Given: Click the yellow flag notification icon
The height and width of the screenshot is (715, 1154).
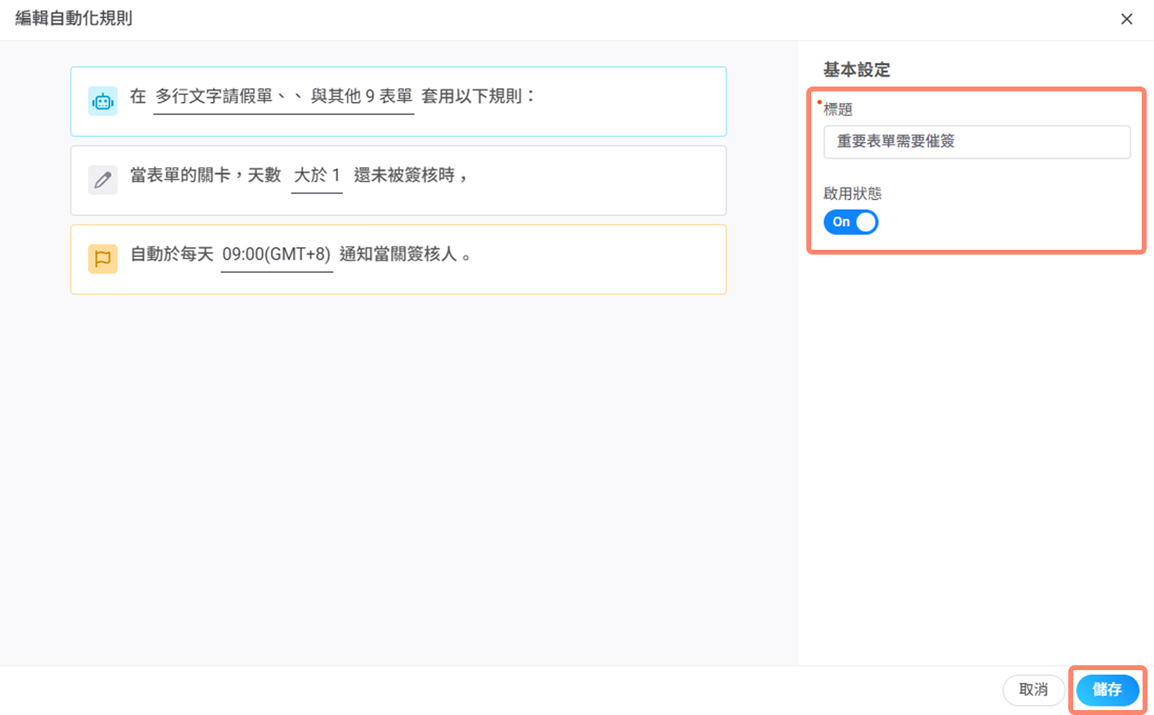Looking at the screenshot, I should (x=103, y=259).
